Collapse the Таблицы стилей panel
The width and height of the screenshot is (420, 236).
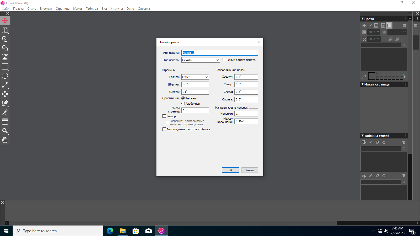click(x=363, y=136)
